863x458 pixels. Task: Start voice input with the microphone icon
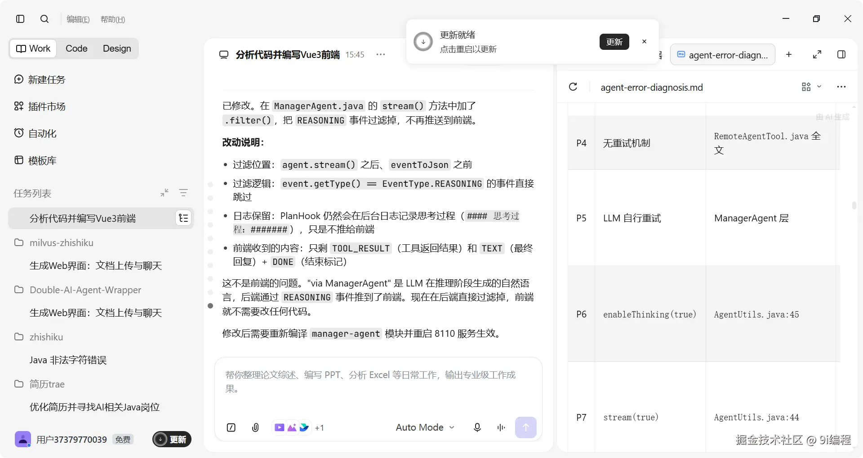coord(477,427)
